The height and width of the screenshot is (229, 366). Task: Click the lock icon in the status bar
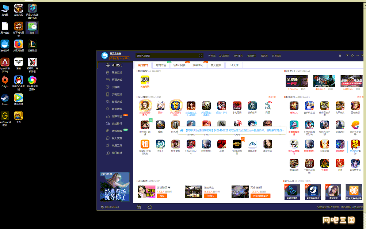click(139, 207)
